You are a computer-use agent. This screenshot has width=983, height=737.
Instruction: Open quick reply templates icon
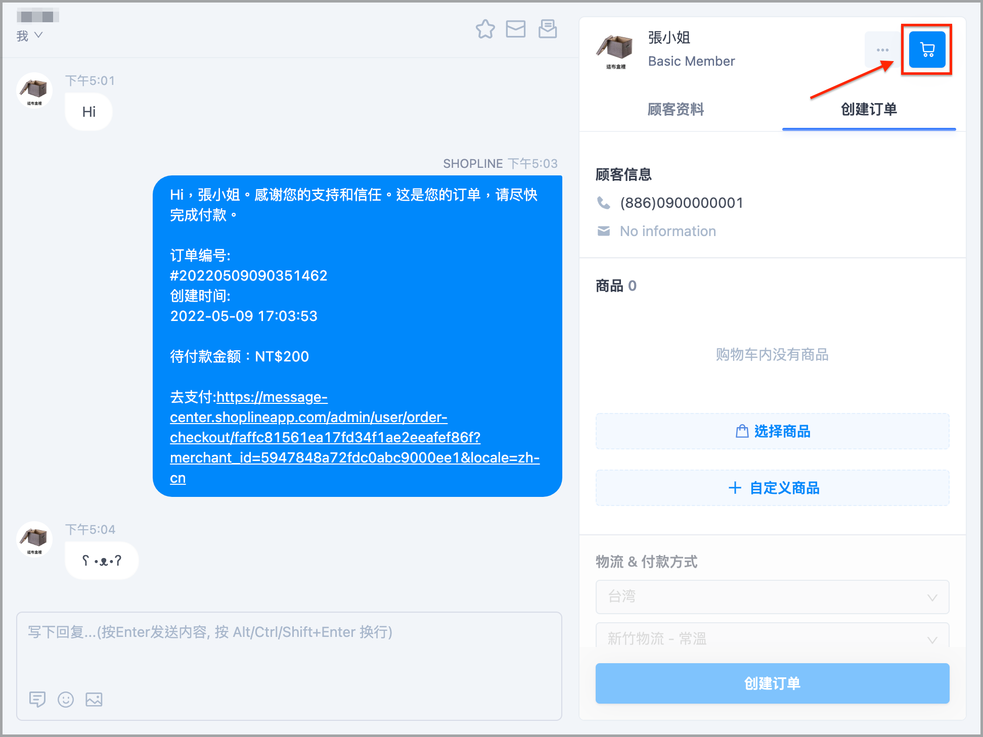[37, 699]
